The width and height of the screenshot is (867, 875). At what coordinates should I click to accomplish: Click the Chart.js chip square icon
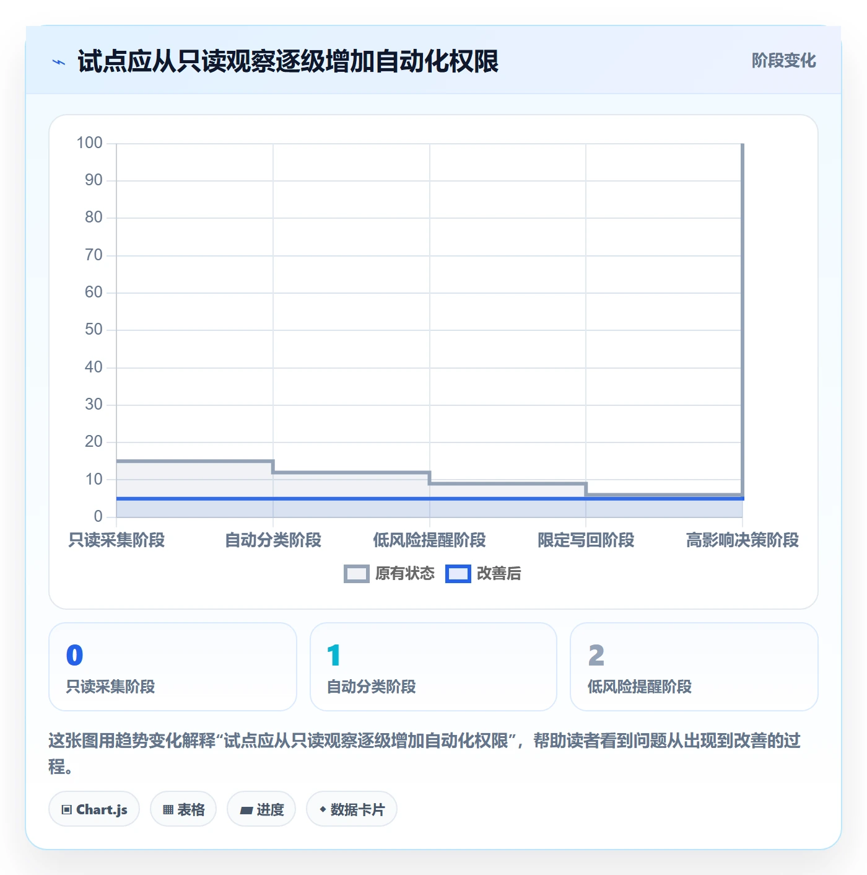(x=67, y=810)
